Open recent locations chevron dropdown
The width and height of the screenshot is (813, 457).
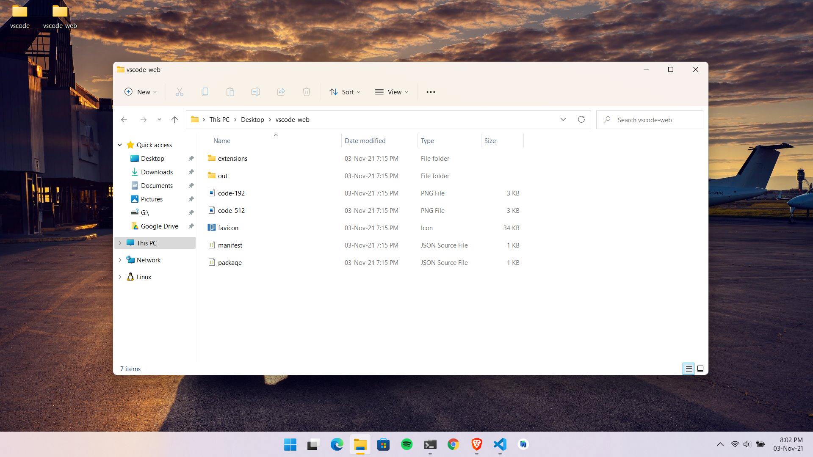(x=159, y=120)
